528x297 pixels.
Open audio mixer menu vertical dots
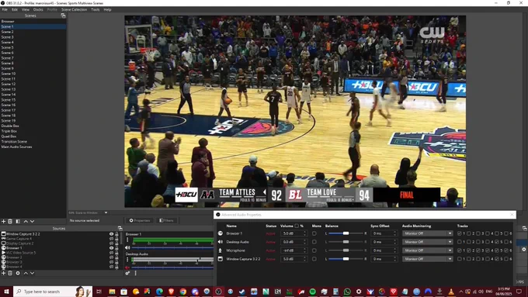(136, 273)
